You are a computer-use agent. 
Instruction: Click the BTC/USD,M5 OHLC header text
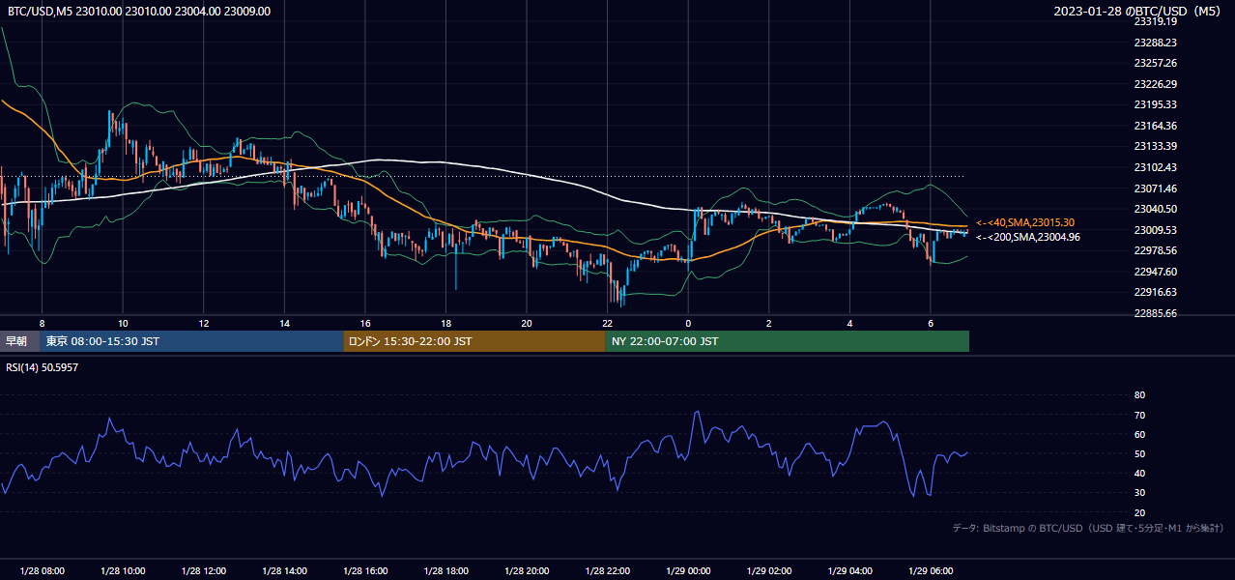pyautogui.click(x=139, y=12)
